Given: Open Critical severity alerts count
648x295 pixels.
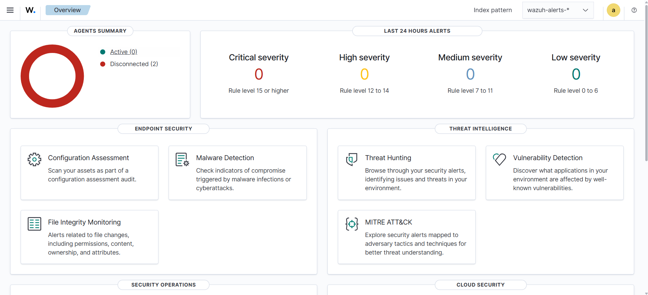Looking at the screenshot, I should (258, 74).
